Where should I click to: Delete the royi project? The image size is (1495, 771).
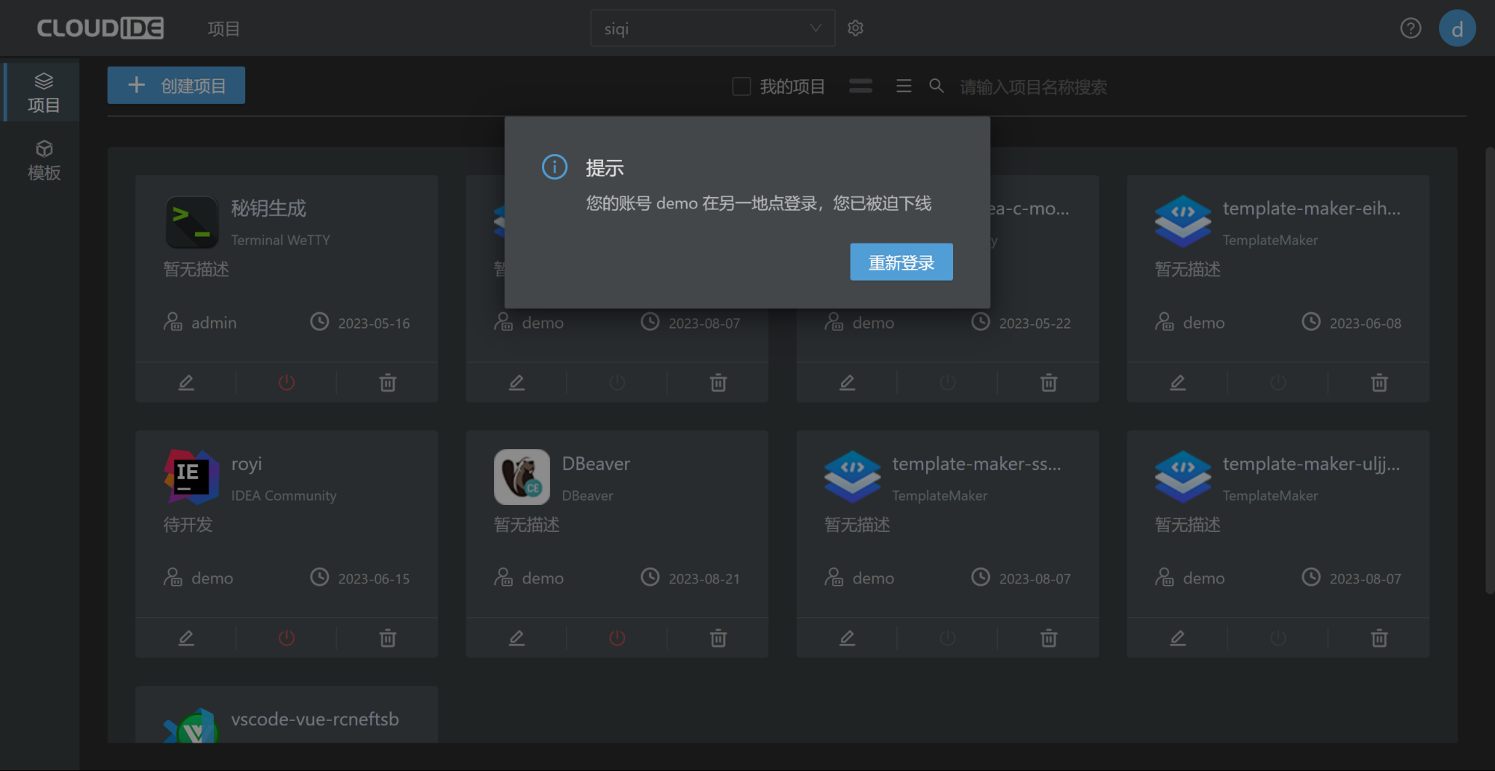click(387, 638)
